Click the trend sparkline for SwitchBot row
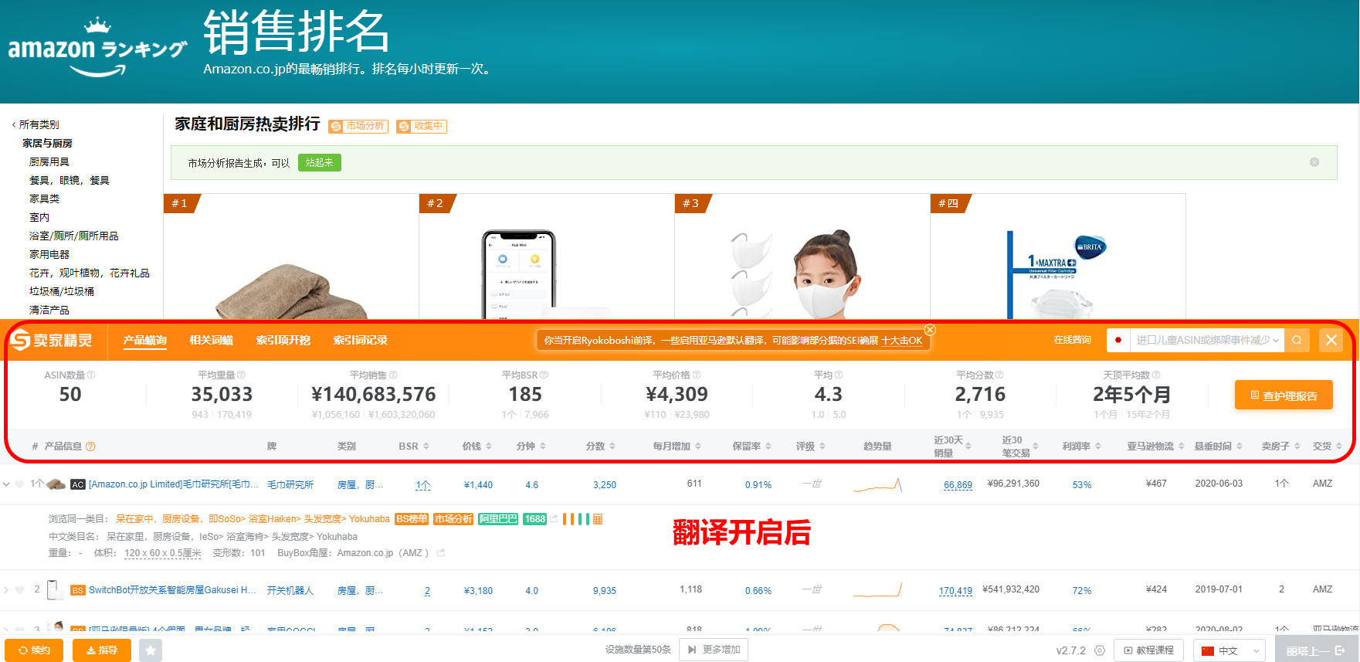This screenshot has height=662, width=1360. [877, 591]
